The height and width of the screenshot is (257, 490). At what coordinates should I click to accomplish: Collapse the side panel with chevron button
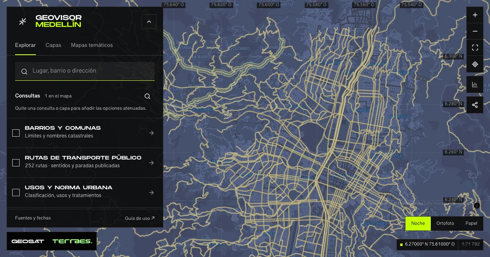[149, 22]
